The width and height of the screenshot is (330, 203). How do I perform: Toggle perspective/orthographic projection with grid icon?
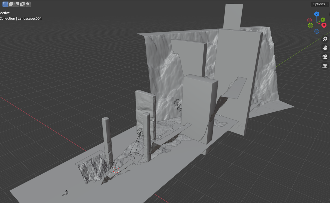tap(325, 66)
